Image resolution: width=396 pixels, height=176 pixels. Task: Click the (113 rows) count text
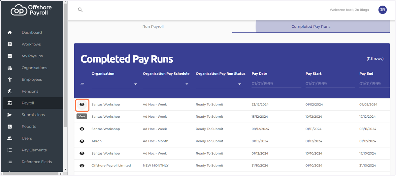pyautogui.click(x=375, y=59)
